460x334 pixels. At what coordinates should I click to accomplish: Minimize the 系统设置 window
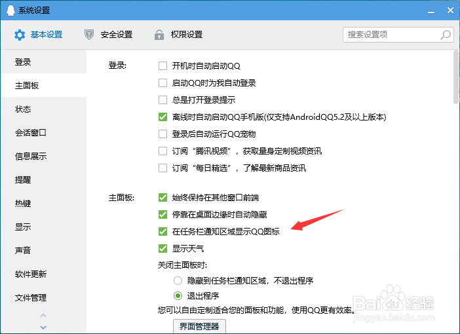(431, 10)
